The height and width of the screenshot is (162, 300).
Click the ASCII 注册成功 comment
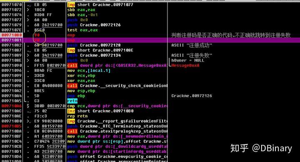click(192, 45)
